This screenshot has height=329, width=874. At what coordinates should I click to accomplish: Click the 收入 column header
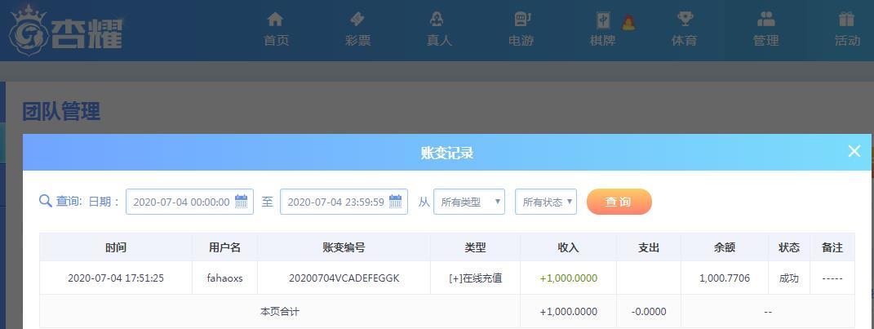click(569, 247)
